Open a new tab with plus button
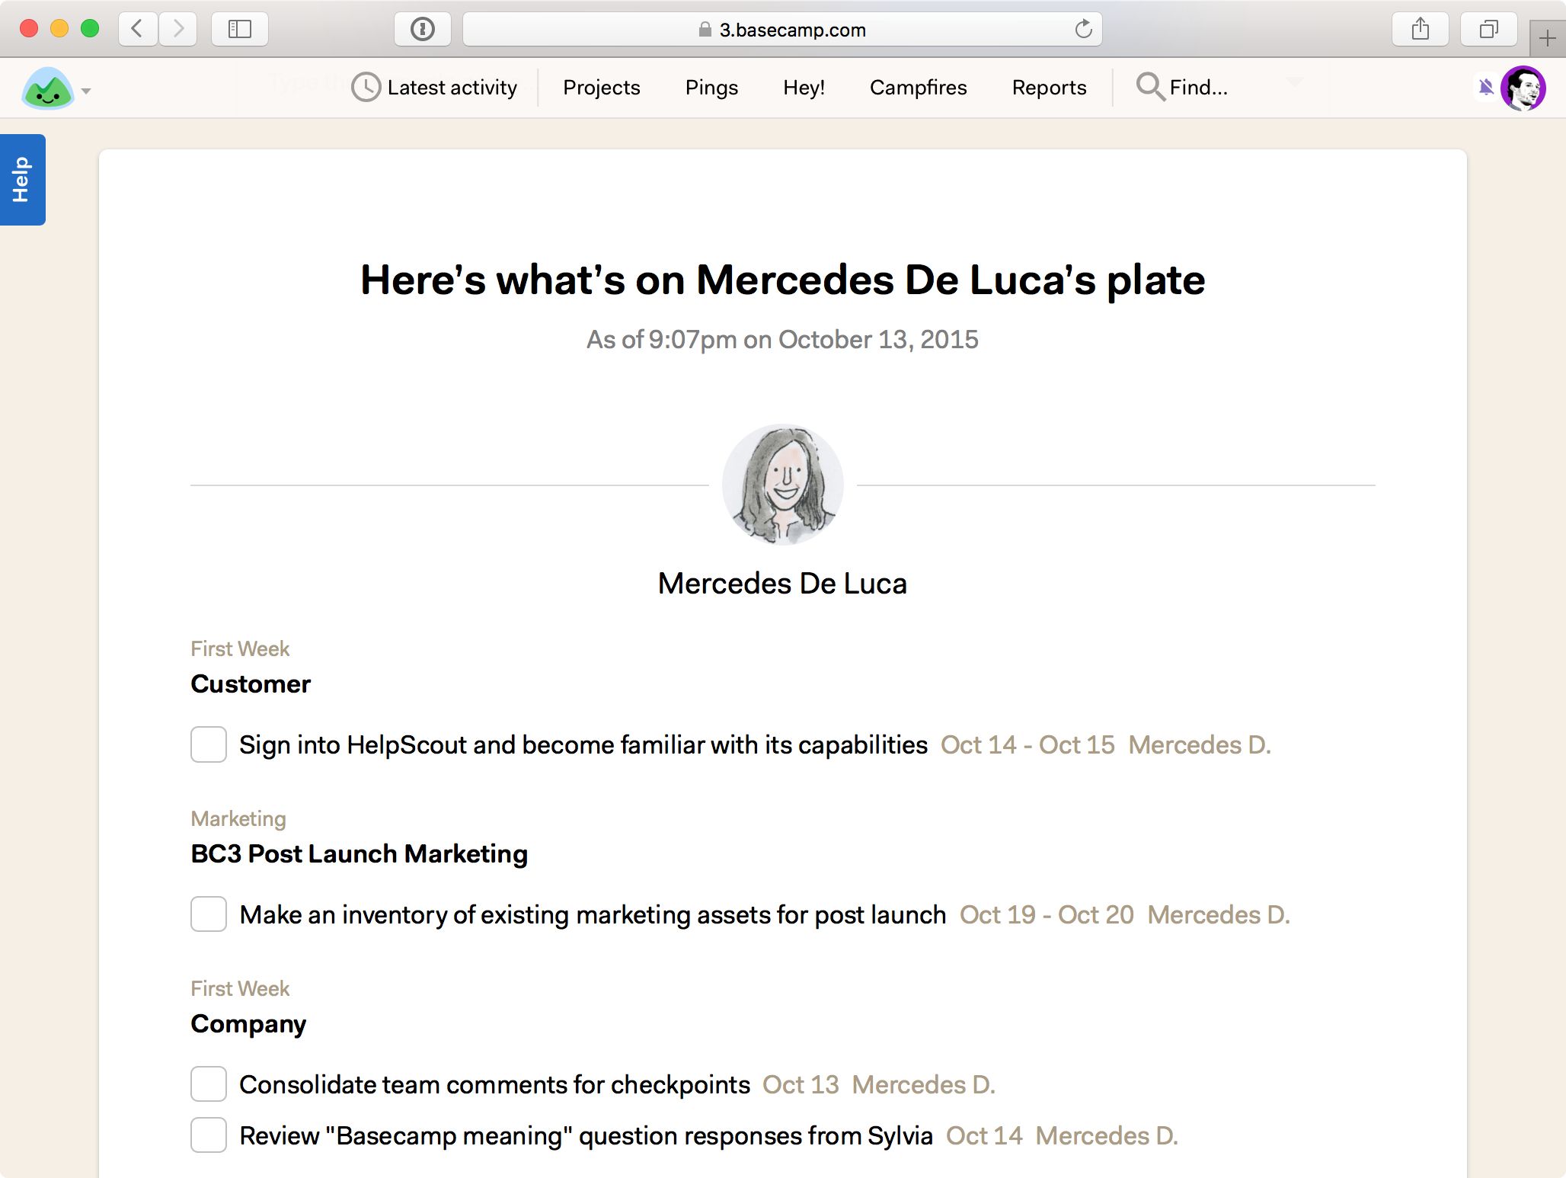Screen dimensions: 1566x1178 pyautogui.click(x=1547, y=38)
